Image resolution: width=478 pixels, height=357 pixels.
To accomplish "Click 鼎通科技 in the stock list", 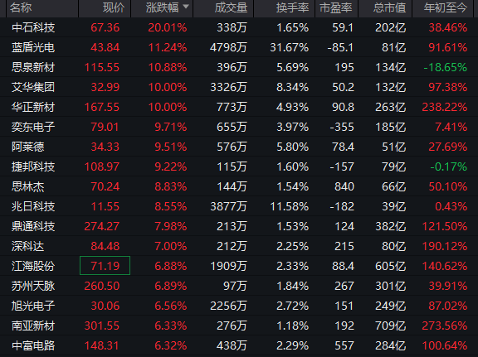I will click(x=33, y=226).
